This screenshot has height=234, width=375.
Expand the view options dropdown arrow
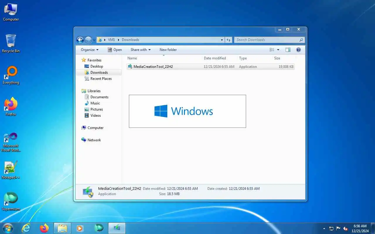coord(278,50)
